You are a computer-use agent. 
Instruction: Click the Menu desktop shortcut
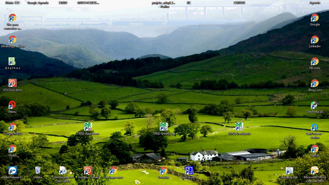click(12, 106)
